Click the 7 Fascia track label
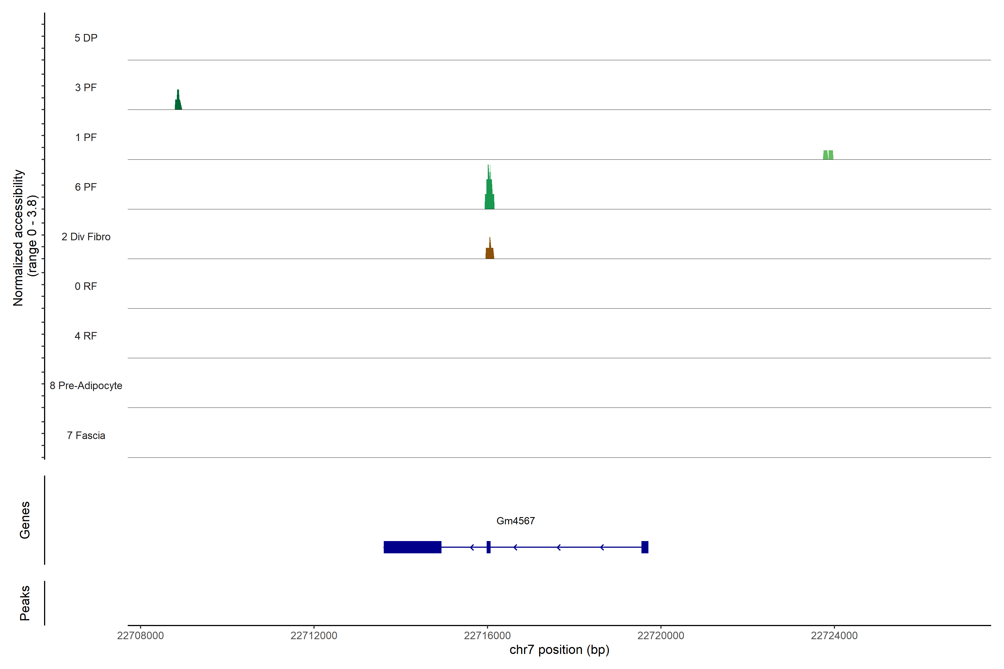This screenshot has height=669, width=1004. pos(86,436)
